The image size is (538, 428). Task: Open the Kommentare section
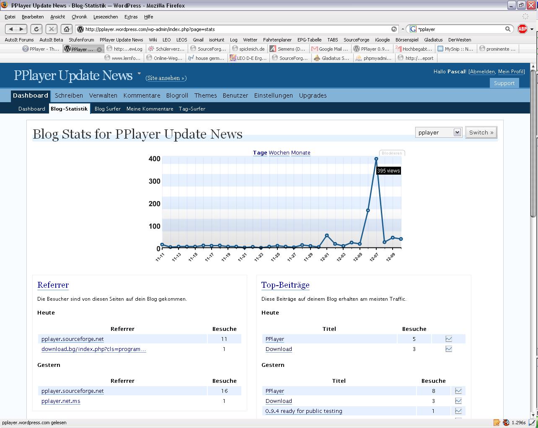142,95
